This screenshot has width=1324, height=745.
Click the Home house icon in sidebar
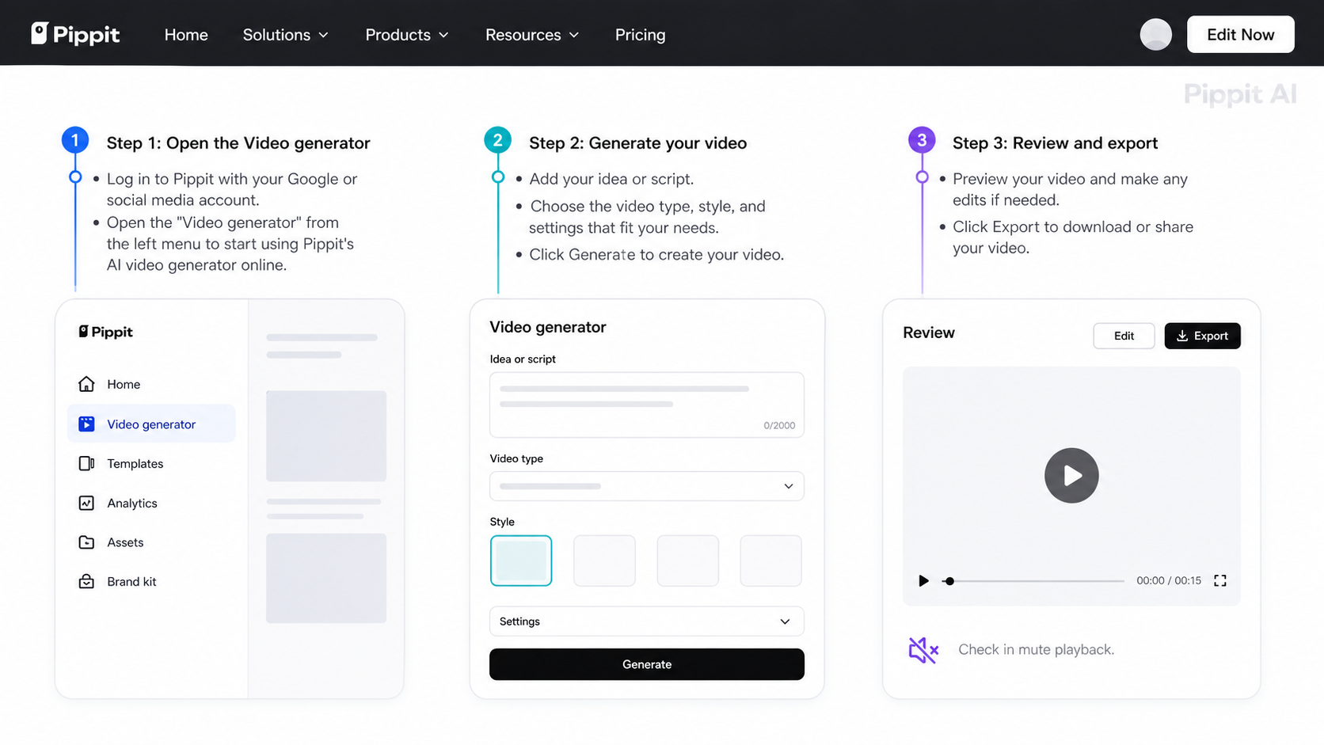point(86,384)
